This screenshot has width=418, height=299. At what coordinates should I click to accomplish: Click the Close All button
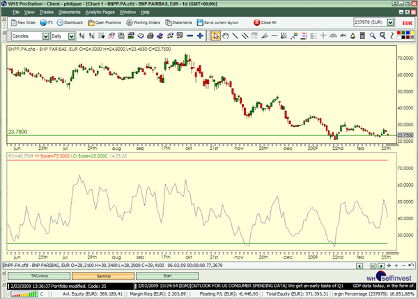265,23
